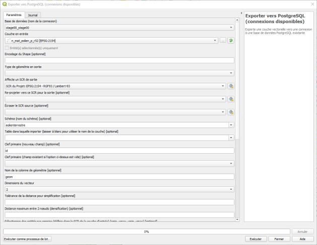Open Dimensions du vecteur dropdown
Screen dimensions: 317x245
coord(119,189)
